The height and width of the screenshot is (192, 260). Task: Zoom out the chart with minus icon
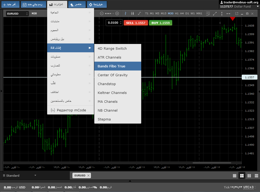tap(102, 13)
